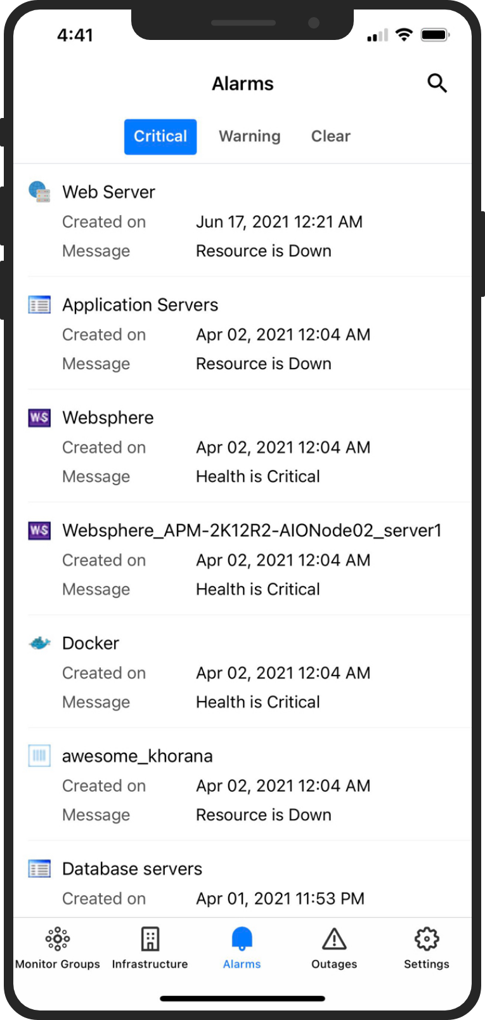485x1020 pixels.
Task: Go to the Outages tab
Action: coord(334,948)
